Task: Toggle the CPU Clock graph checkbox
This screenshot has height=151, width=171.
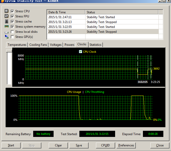Action: pyautogui.click(x=80, y=52)
